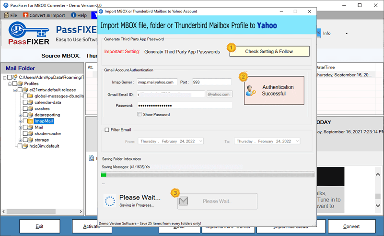
Task: Enable the Show Password checkbox
Action: 140,114
